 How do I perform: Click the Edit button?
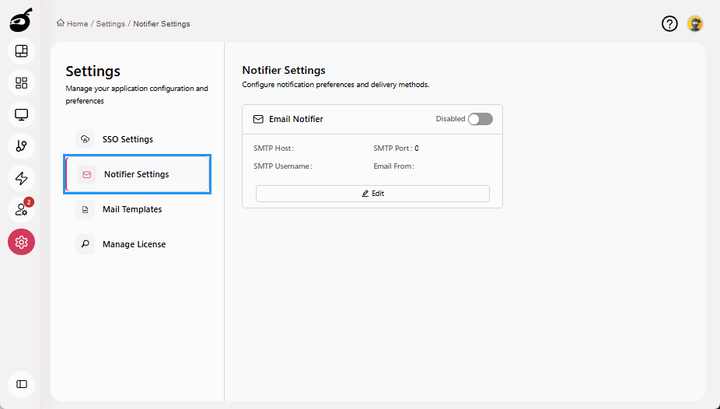coord(372,194)
